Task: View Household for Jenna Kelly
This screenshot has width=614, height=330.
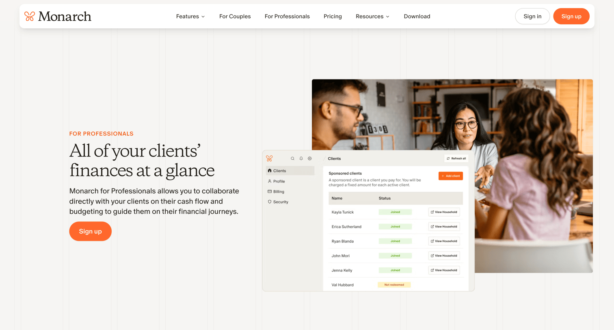Action: pos(444,270)
